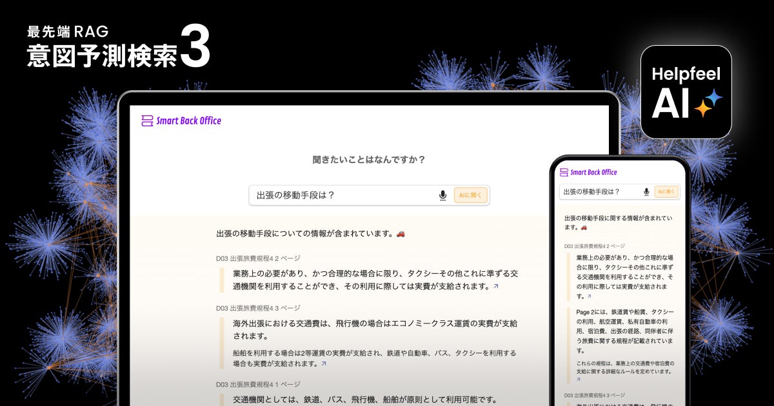774x406 pixels.
Task: Click the Smart Back Office logo on the phone
Action: [x=588, y=172]
